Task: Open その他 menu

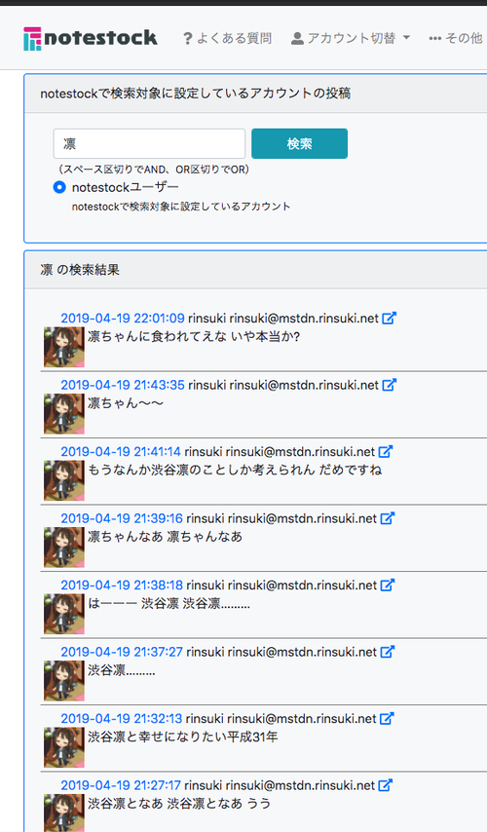Action: click(x=456, y=38)
